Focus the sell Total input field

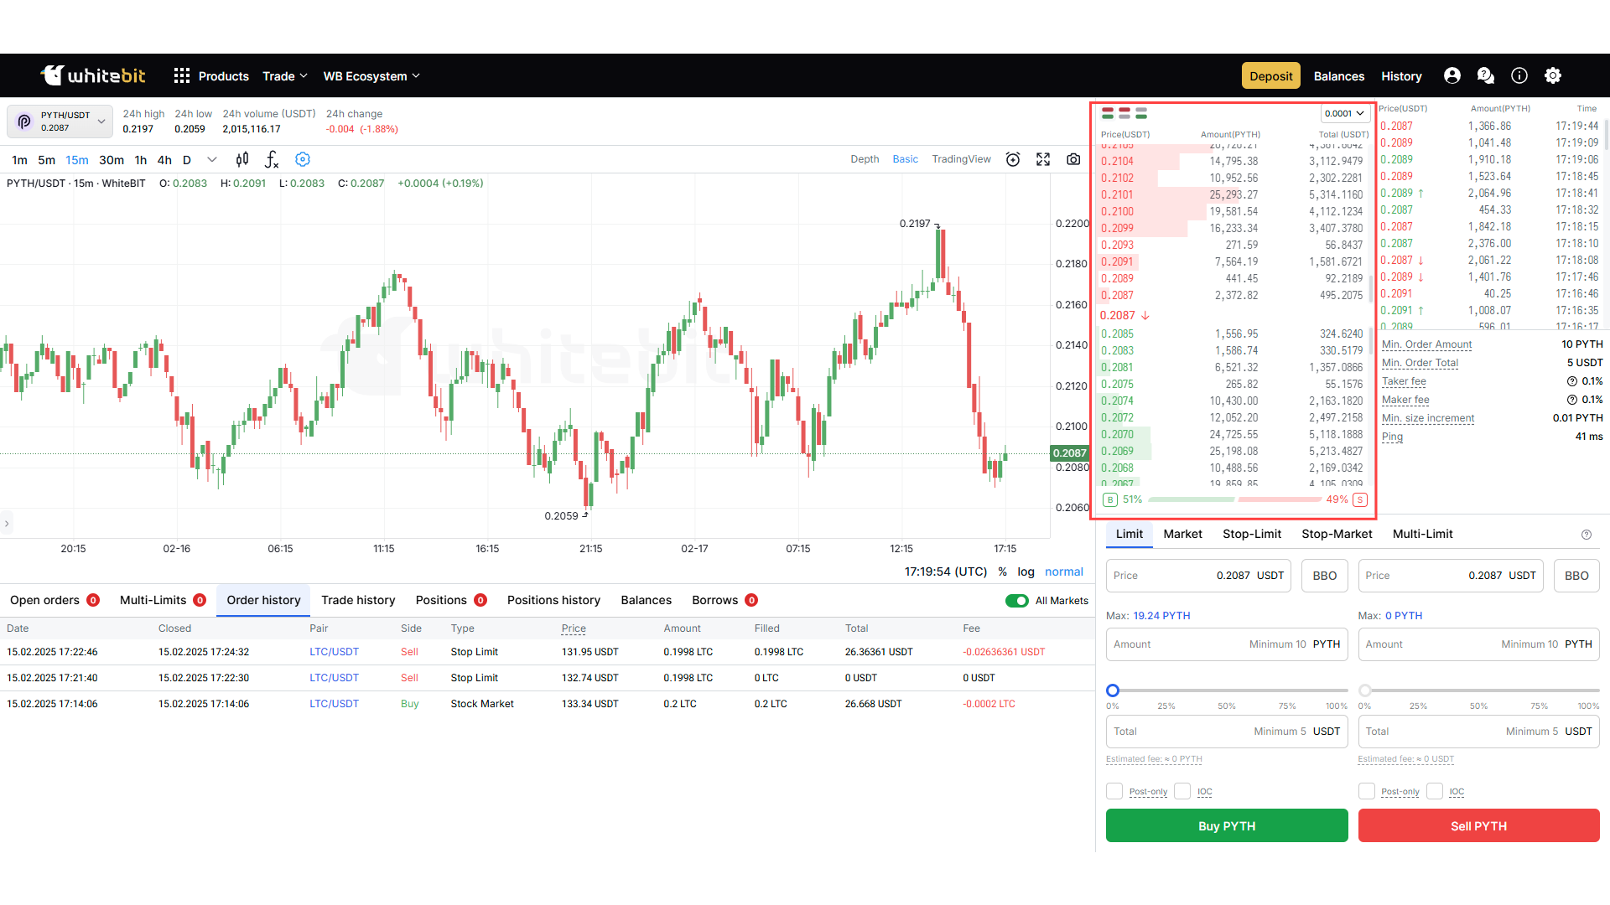(x=1479, y=732)
